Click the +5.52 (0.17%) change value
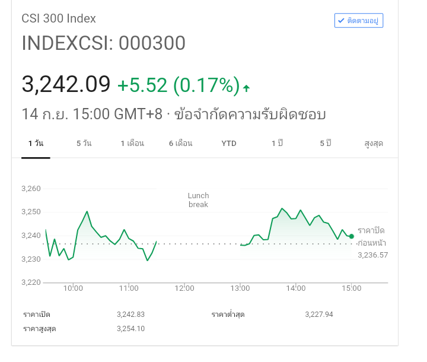The height and width of the screenshot is (362, 427). coord(178,85)
